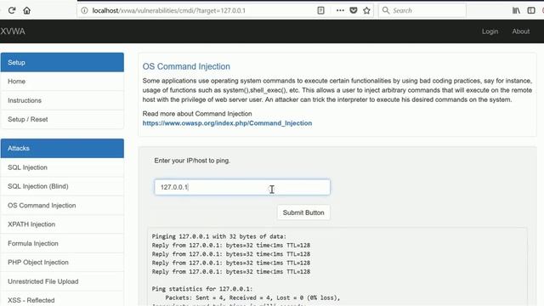Focus the browser Search box
This screenshot has height=306, width=544.
[422, 10]
